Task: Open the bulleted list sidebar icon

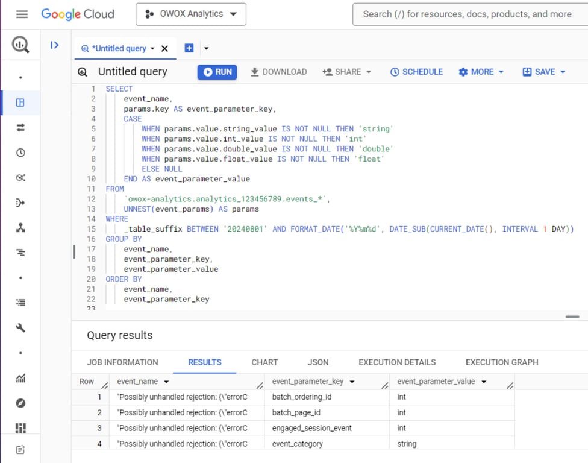Action: click(x=20, y=303)
